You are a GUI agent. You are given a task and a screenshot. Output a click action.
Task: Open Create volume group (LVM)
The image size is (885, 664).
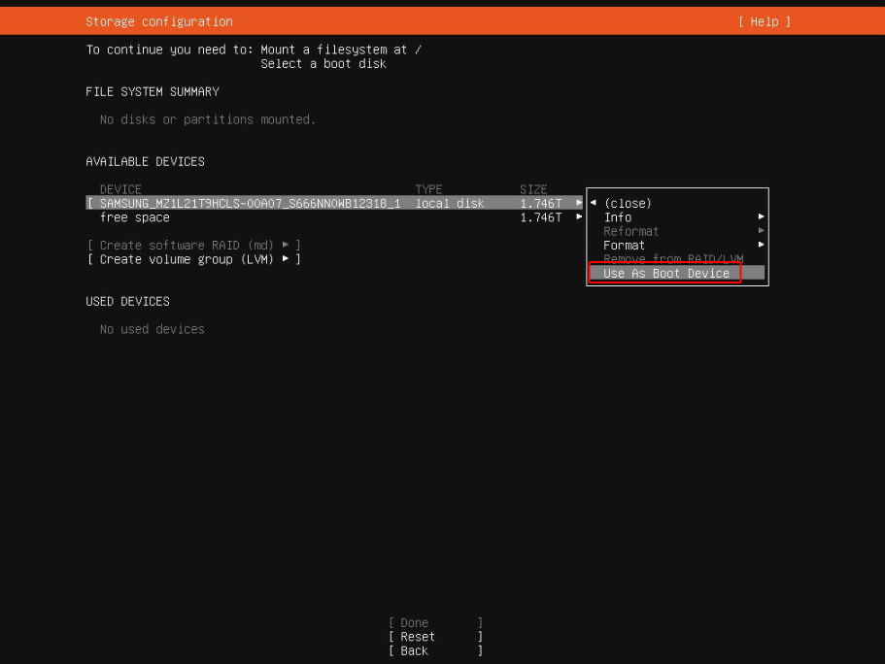coord(193,259)
